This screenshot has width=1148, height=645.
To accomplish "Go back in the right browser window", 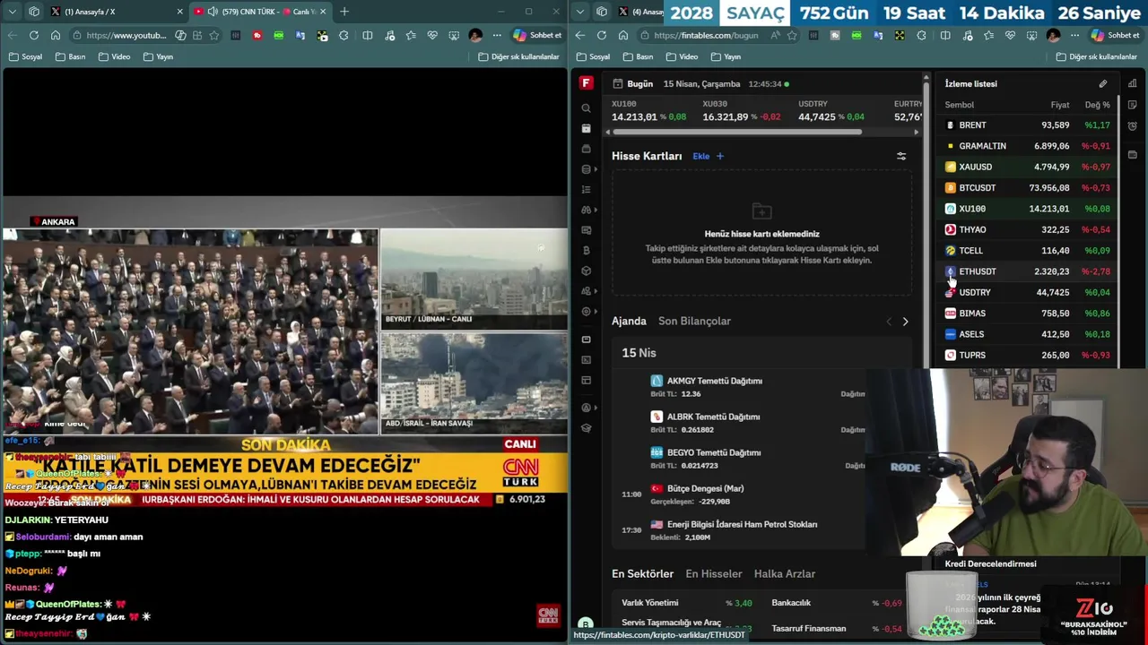I will [580, 35].
